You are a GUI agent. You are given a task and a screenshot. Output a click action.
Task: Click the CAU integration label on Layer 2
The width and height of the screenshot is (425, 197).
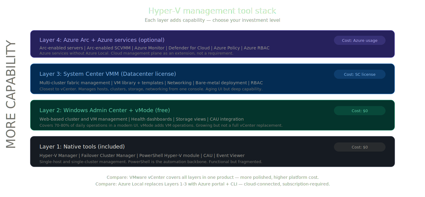tap(226, 119)
